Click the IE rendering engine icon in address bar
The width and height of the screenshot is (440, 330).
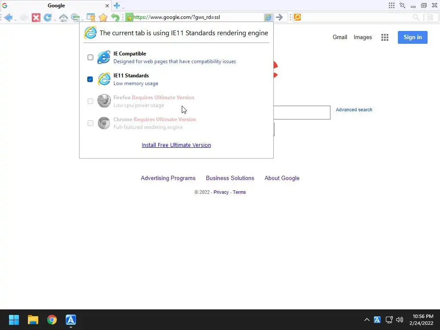tap(268, 17)
